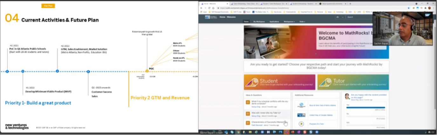Viewport: 437px width, 136px height.
Task: Click the Search input field
Action: [359, 17]
